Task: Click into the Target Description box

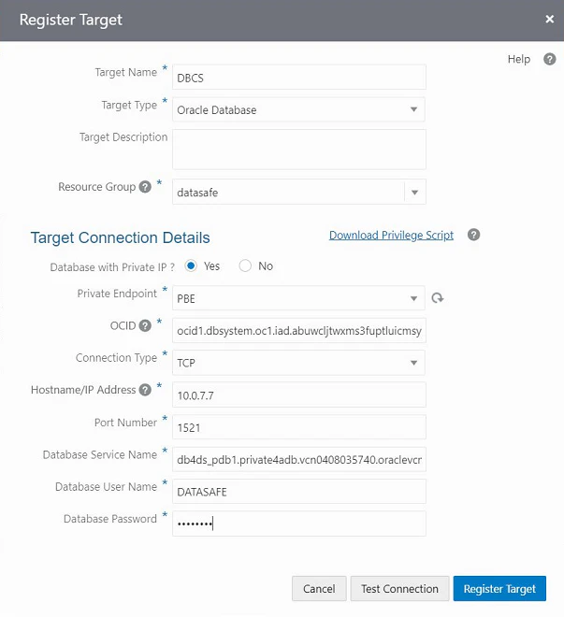Action: click(298, 150)
